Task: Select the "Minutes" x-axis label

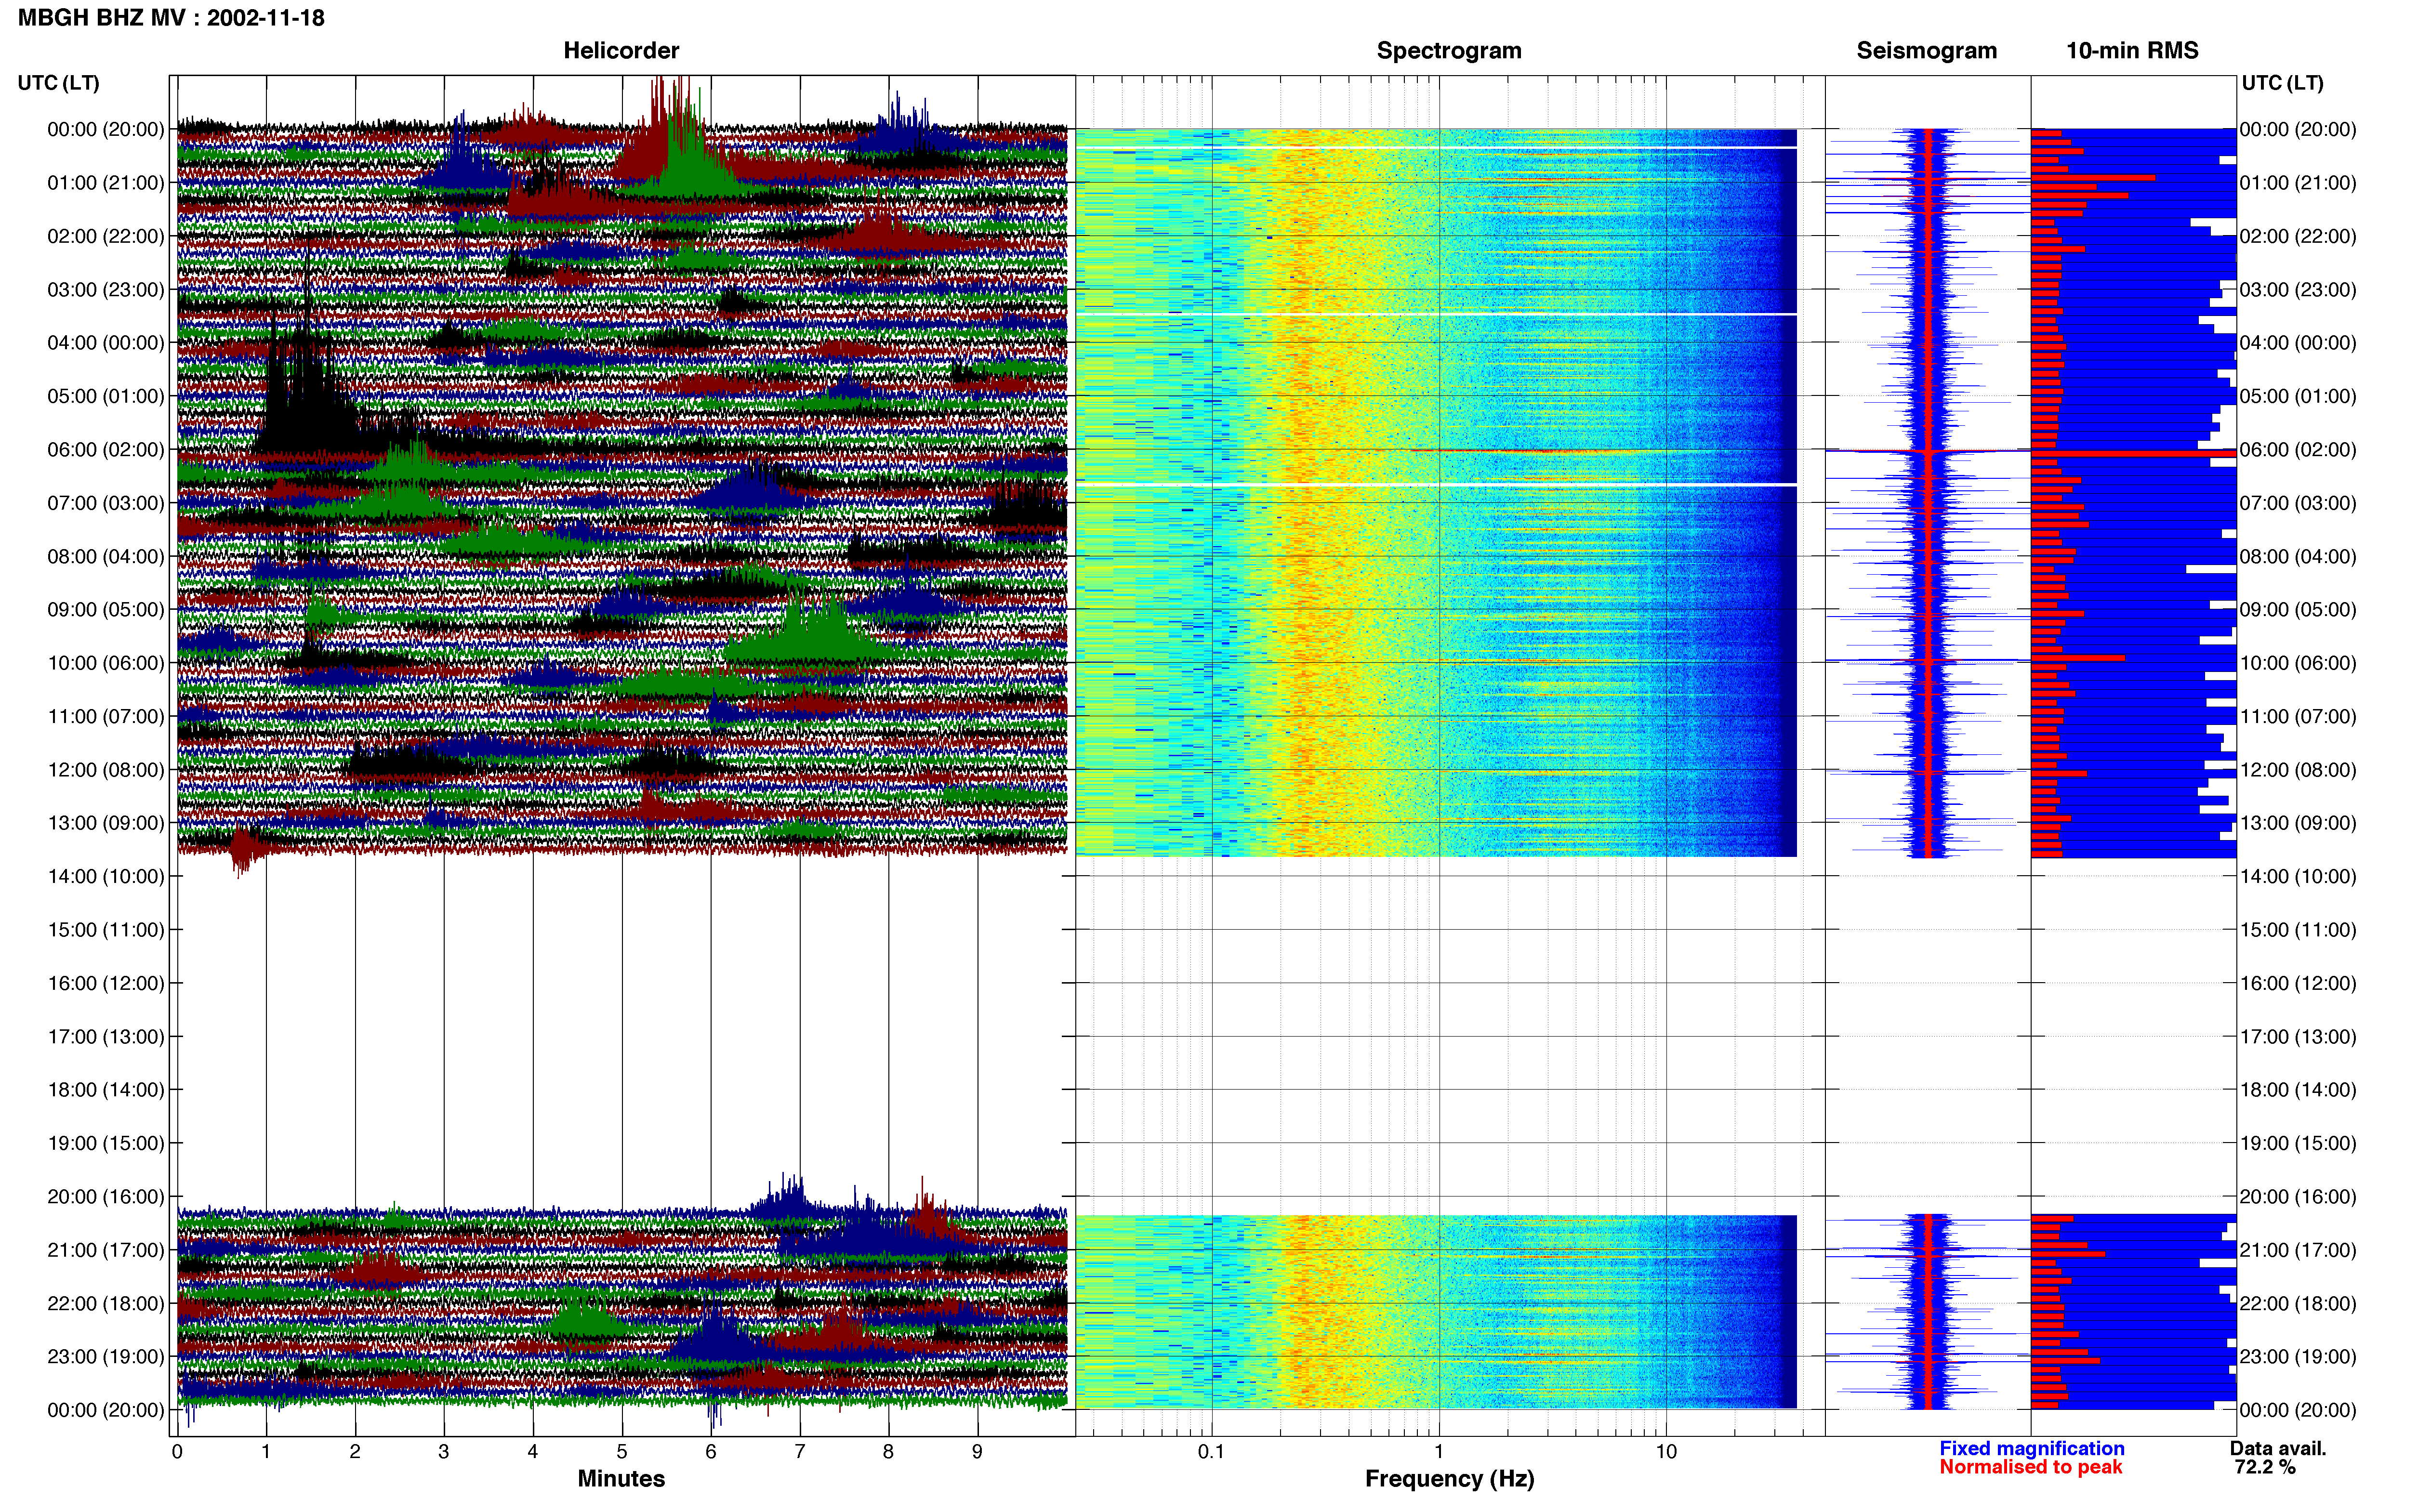Action: tap(621, 1478)
